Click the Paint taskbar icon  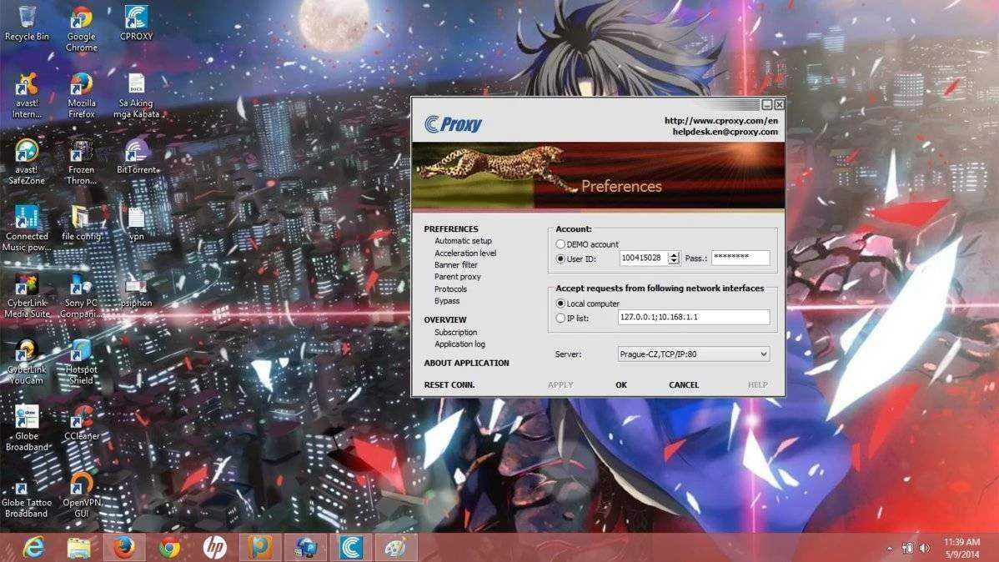395,547
